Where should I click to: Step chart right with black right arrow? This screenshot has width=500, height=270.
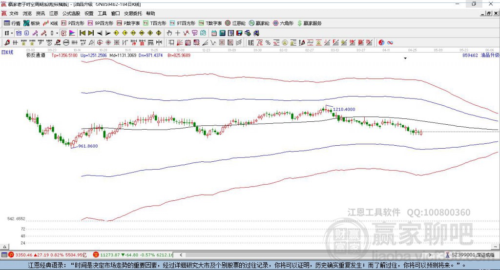tap(108, 33)
